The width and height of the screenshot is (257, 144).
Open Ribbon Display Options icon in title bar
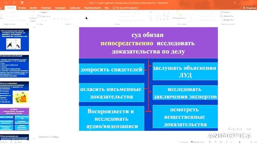(235, 3)
